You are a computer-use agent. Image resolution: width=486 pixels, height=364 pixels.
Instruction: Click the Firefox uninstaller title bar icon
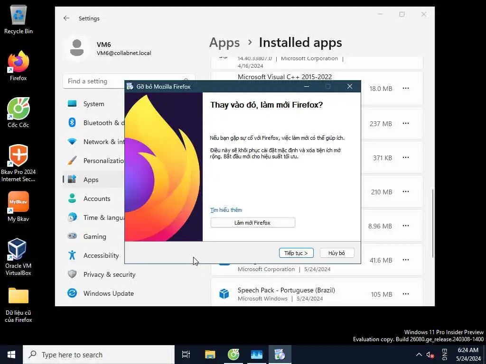pyautogui.click(x=130, y=86)
